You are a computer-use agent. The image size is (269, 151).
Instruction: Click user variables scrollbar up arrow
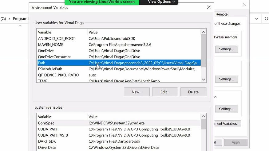(204, 32)
